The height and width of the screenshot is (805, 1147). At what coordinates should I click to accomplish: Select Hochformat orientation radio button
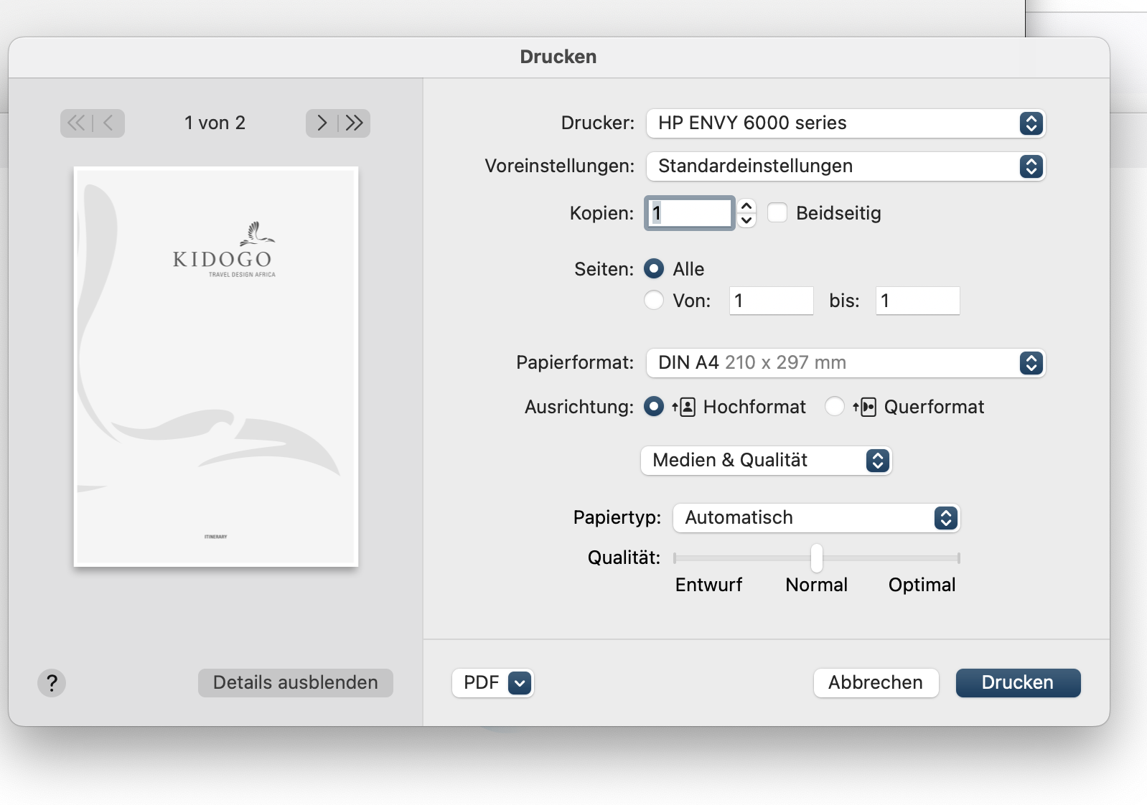click(x=654, y=407)
